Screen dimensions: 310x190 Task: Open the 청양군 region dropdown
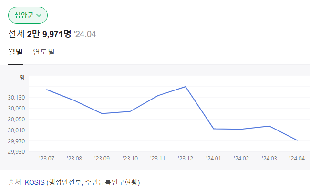pos(28,15)
